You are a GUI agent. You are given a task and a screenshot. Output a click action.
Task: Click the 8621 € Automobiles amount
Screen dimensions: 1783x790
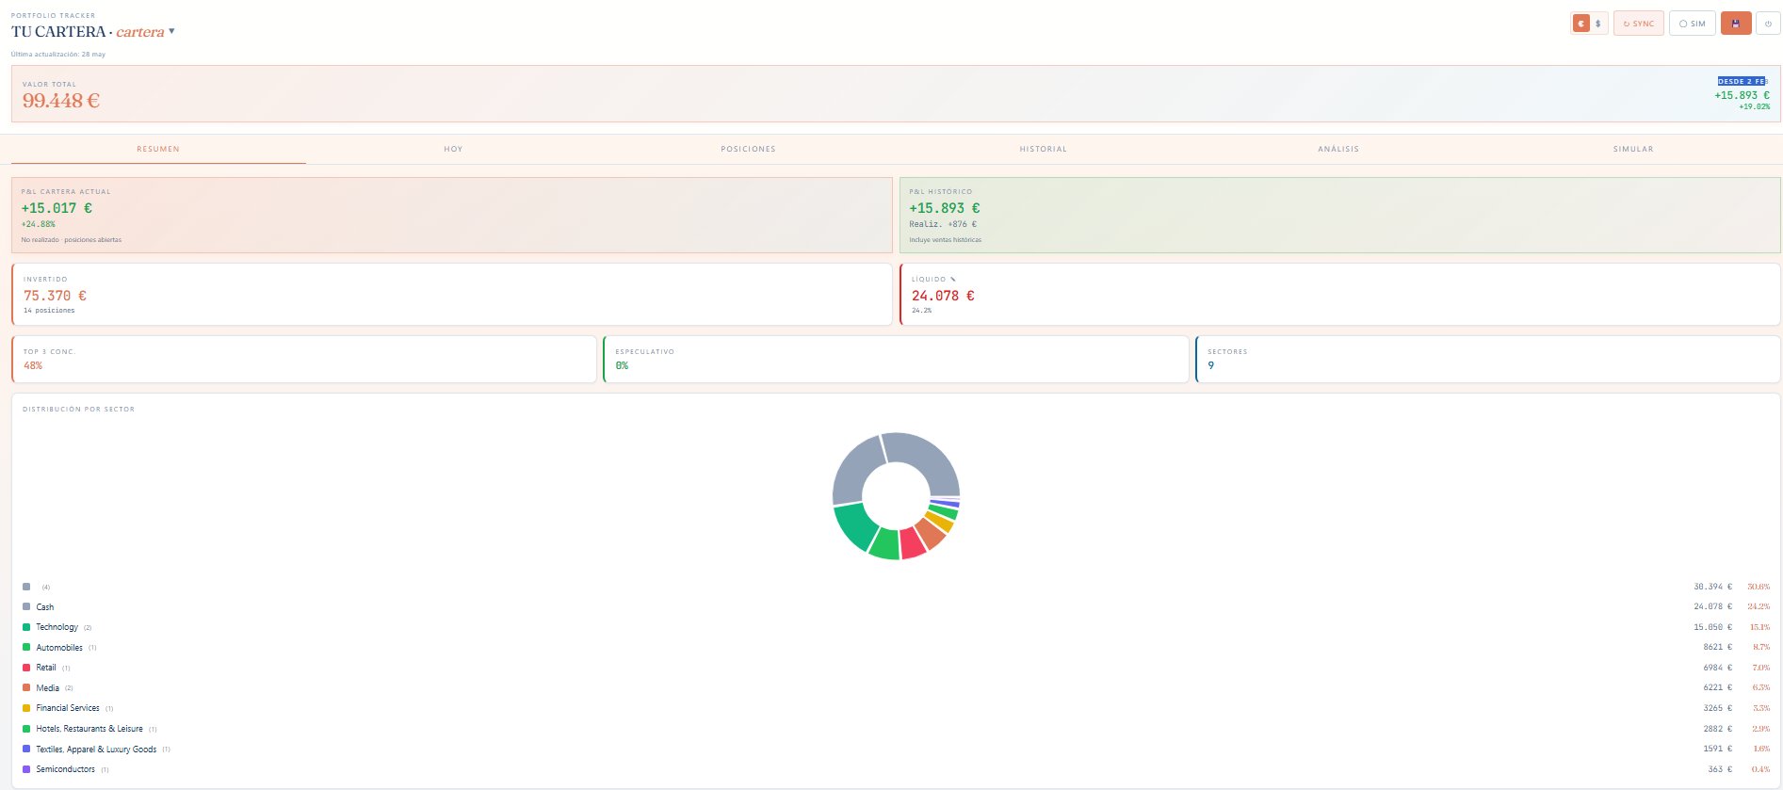coord(1717,647)
